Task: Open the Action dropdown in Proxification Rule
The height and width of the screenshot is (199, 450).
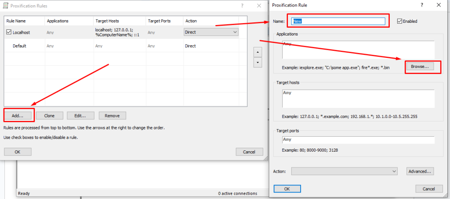Action: pyautogui.click(x=344, y=171)
